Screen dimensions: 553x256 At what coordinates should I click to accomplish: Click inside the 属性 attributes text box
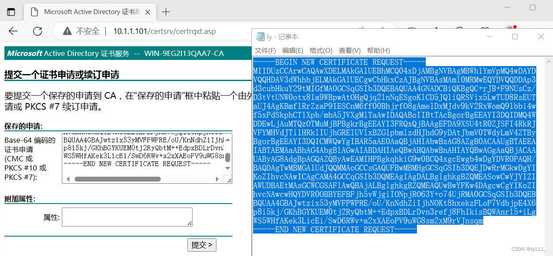pyautogui.click(x=127, y=217)
